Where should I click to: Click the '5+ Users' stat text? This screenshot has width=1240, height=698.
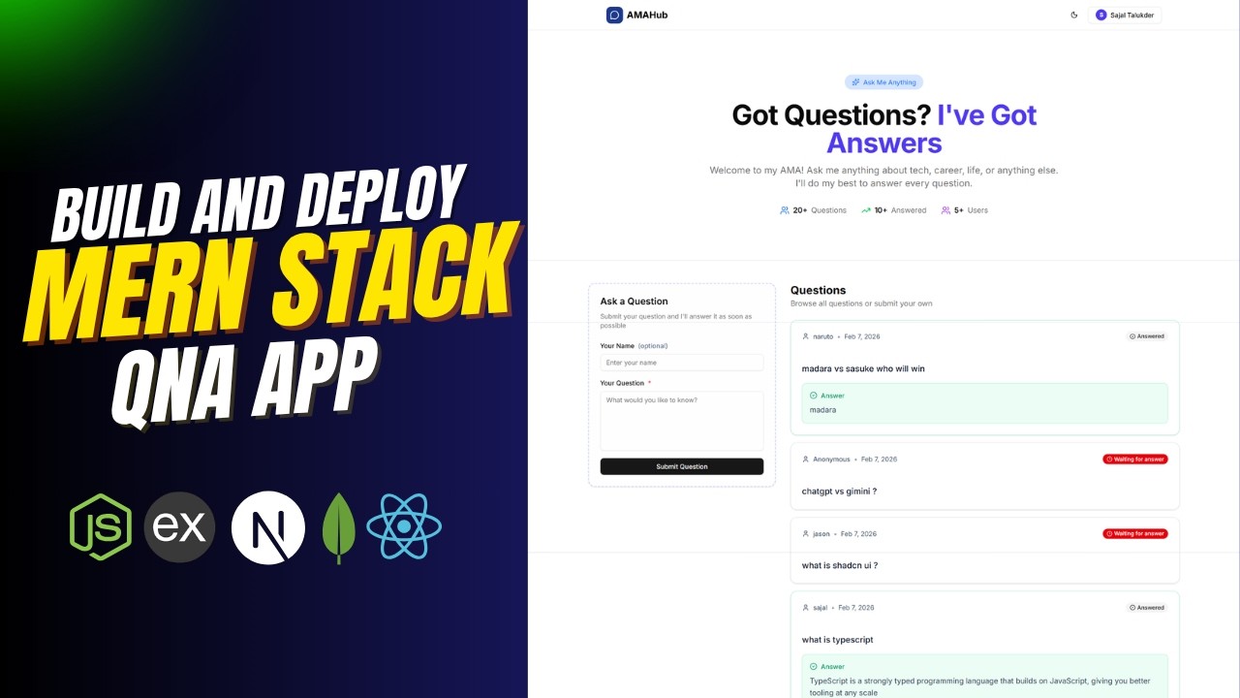(x=972, y=210)
